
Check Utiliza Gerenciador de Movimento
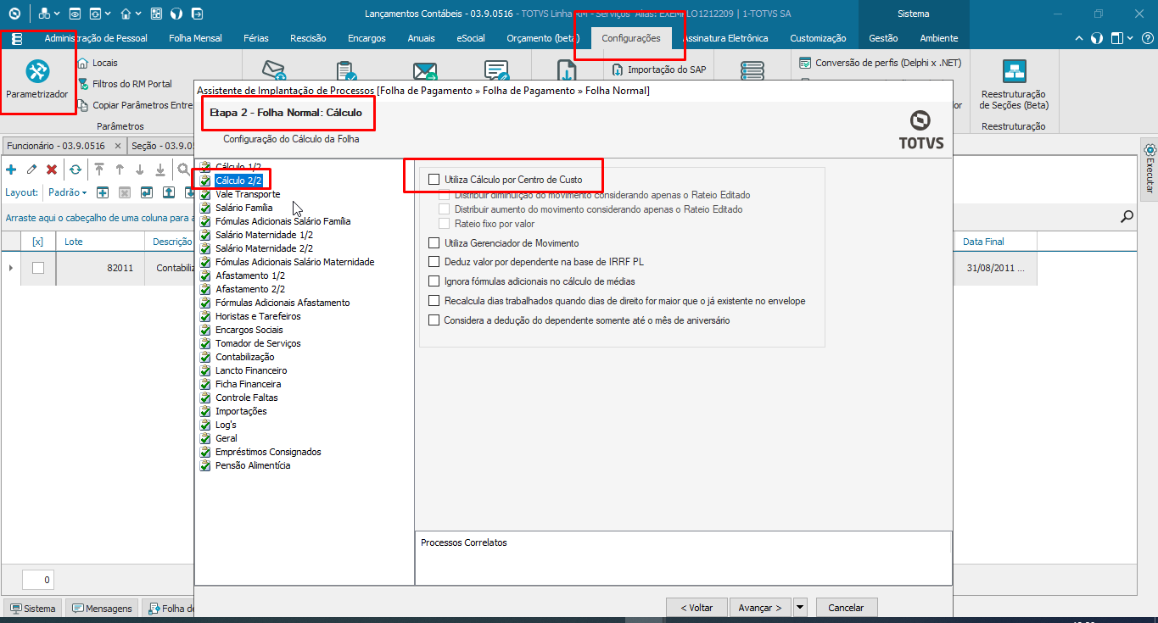tap(434, 243)
